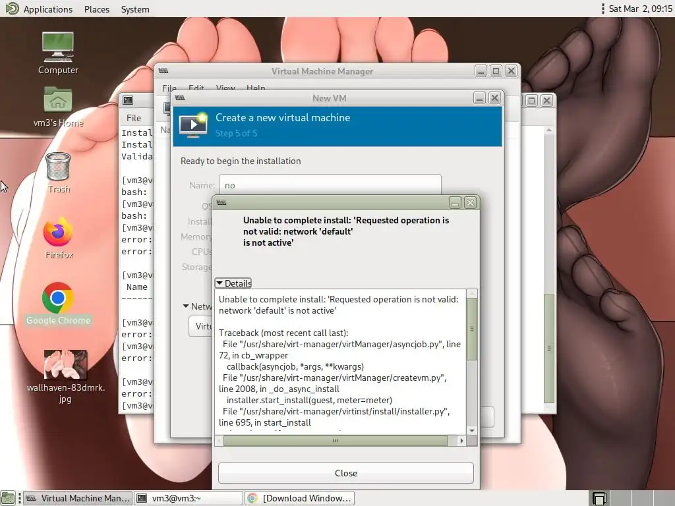Switch to Virtual Machine Man... taskbar item
Viewport: 675px width, 506px height.
point(78,498)
